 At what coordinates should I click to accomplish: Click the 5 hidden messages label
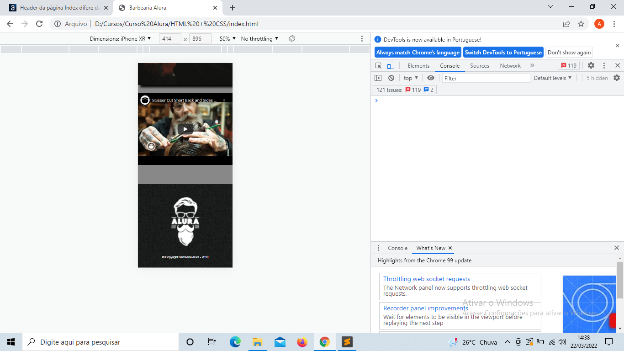597,78
